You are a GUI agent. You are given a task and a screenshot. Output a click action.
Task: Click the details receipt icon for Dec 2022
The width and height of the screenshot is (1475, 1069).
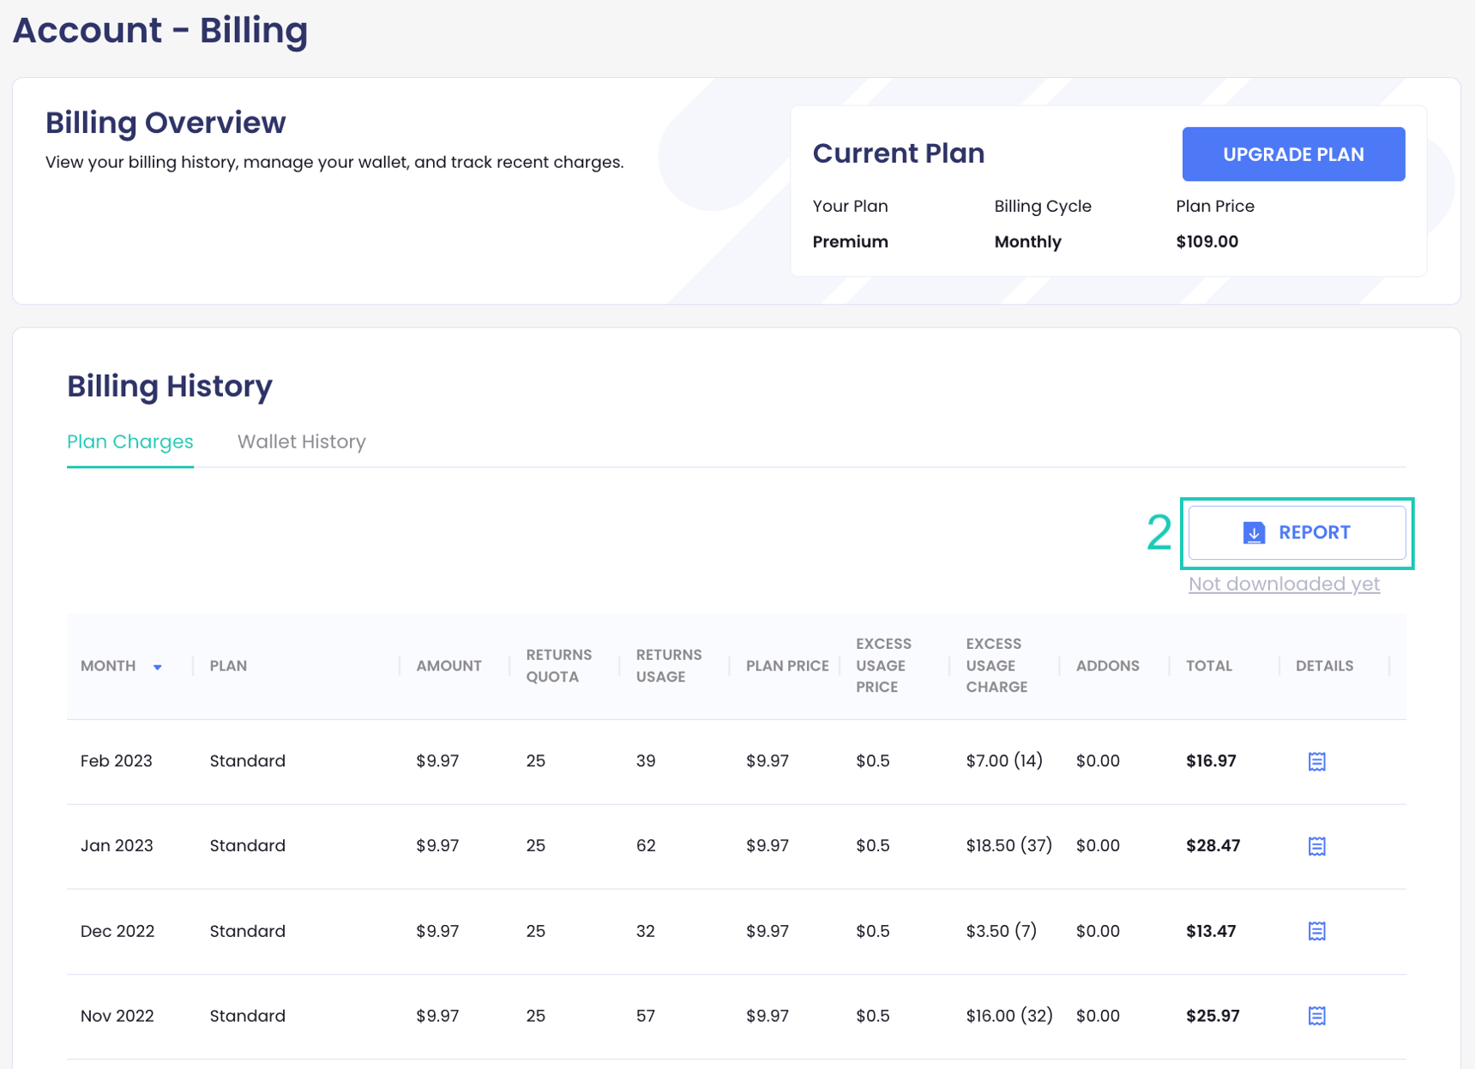coord(1316,931)
